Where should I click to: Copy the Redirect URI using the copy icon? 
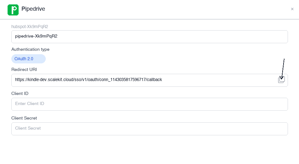click(281, 80)
